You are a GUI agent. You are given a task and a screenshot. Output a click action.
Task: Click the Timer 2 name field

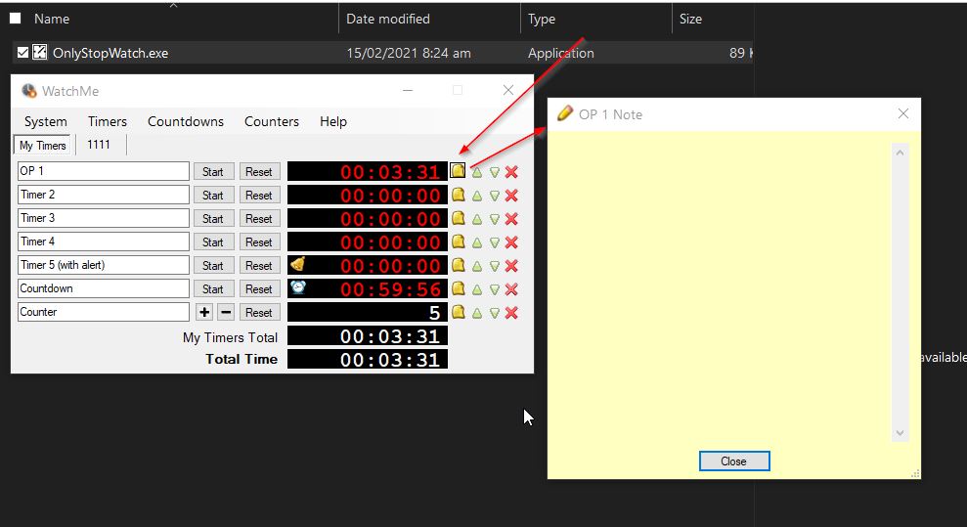tap(103, 195)
